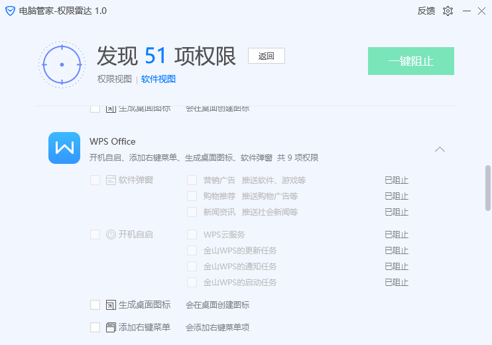This screenshot has height=345, width=492.
Task: Collapse the WPS Office section chevron
Action: tap(440, 149)
